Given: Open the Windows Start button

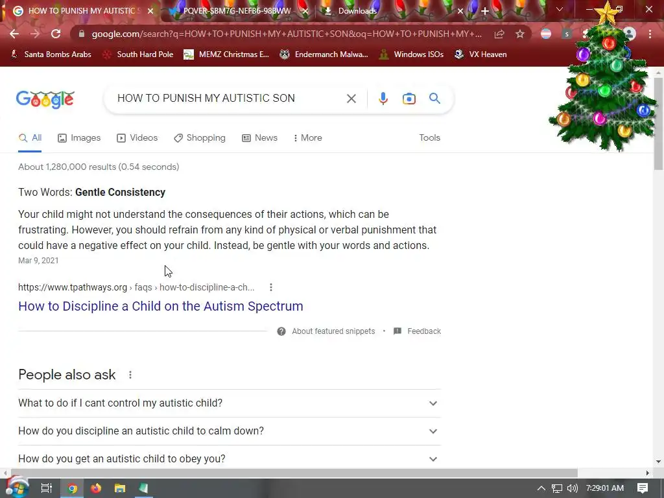Looking at the screenshot, I should tap(16, 488).
